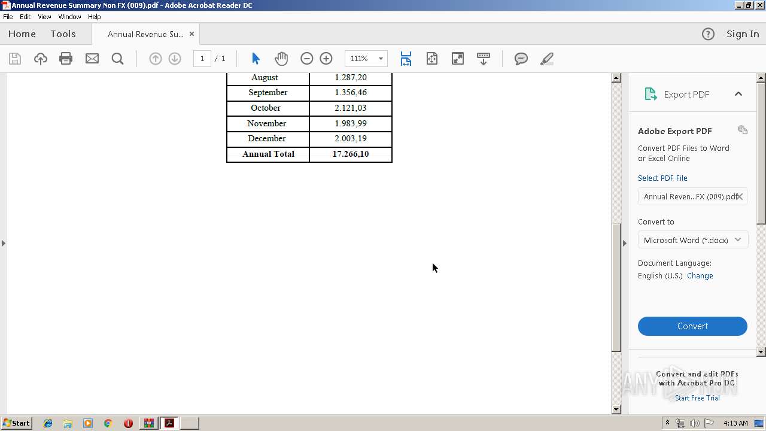Click the Fit width scrolling icon
Image resolution: width=766 pixels, height=431 pixels.
[406, 59]
